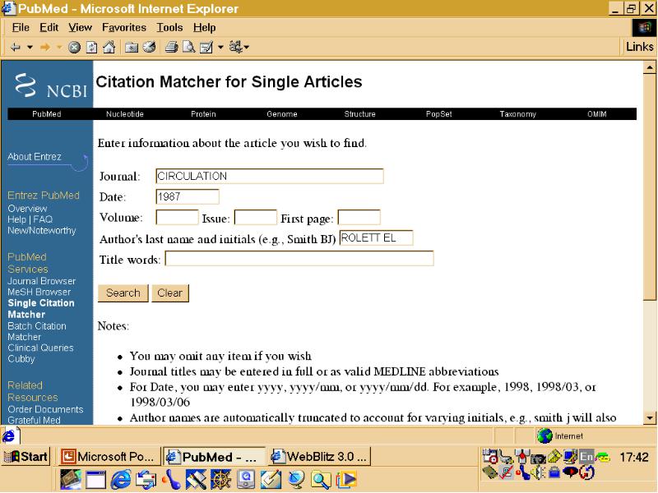Switch to the Taxonomy database tab
Image resolution: width=658 pixels, height=493 pixels.
pos(518,114)
